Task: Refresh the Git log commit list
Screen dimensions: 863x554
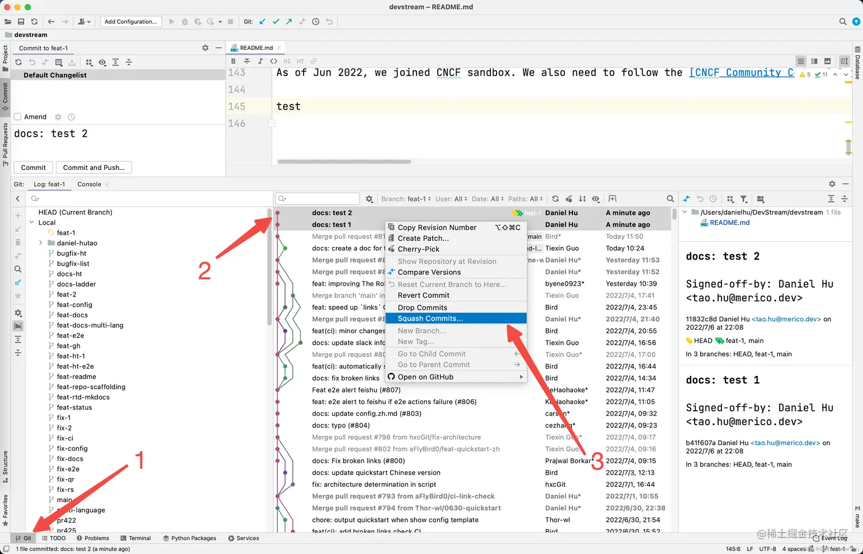Action: (555, 199)
